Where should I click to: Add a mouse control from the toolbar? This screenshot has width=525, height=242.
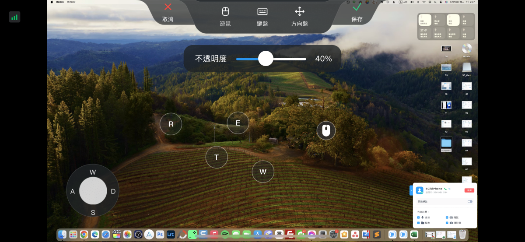[x=225, y=16]
